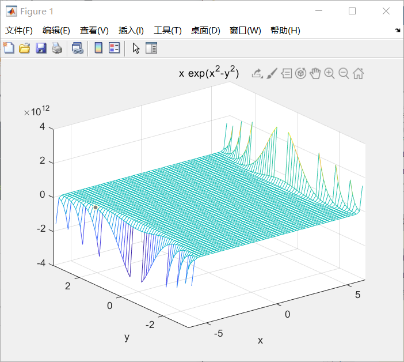Click the plot title x exp(x²-y²)
This screenshot has width=404, height=362.
209,72
